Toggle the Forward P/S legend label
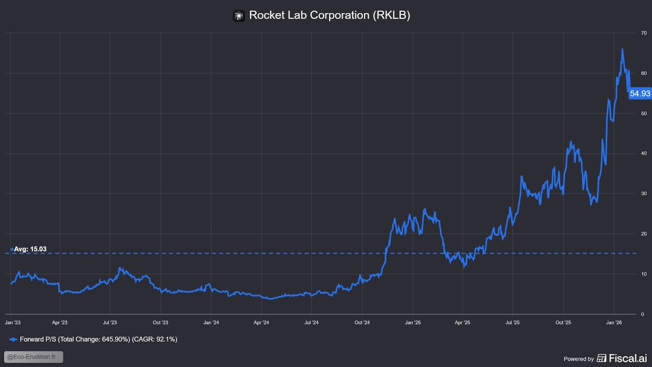Screen dimensions: 652x367 [x=99, y=339]
